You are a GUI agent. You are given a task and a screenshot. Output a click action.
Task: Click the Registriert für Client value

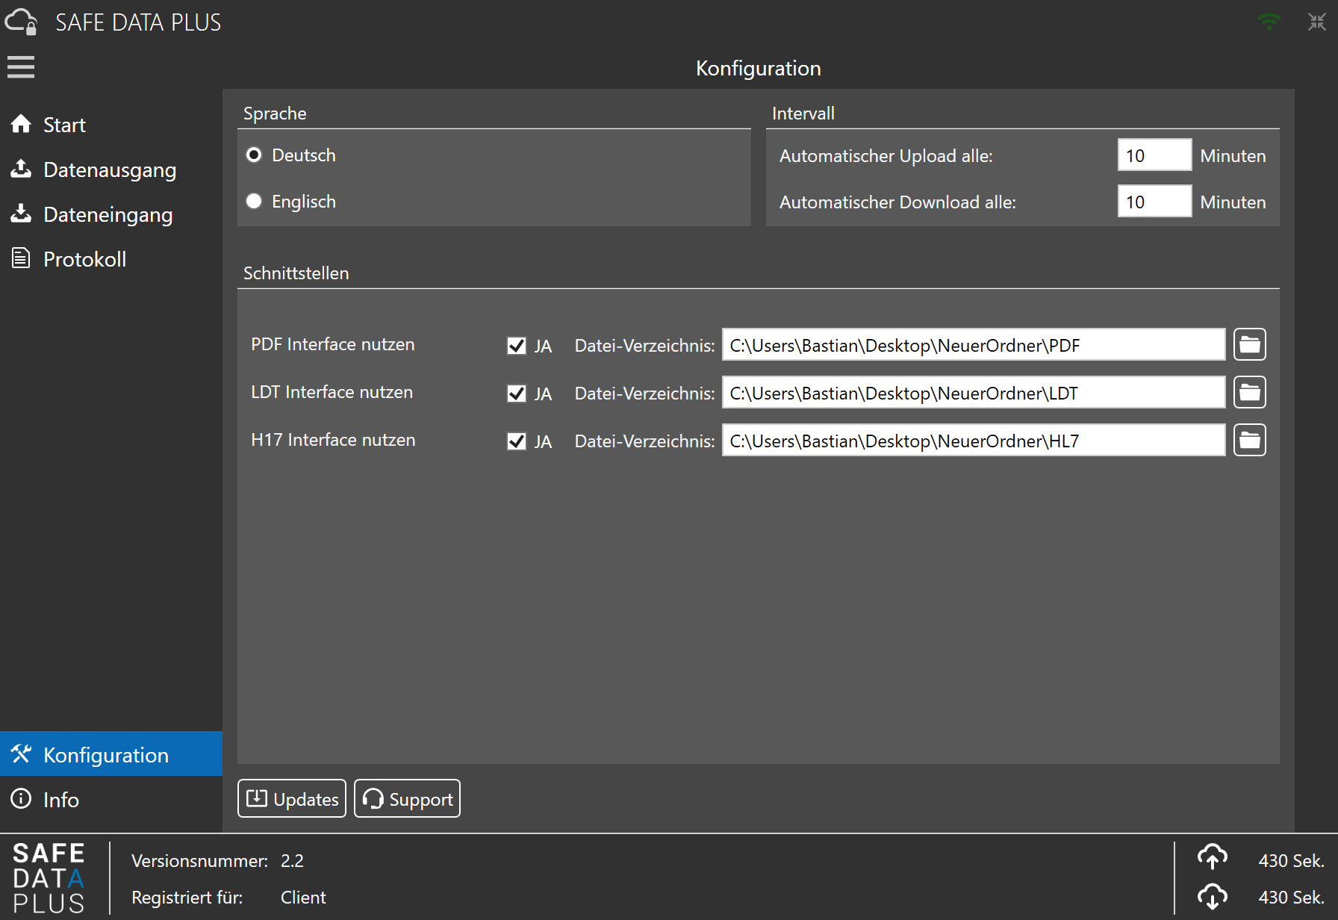(x=303, y=898)
